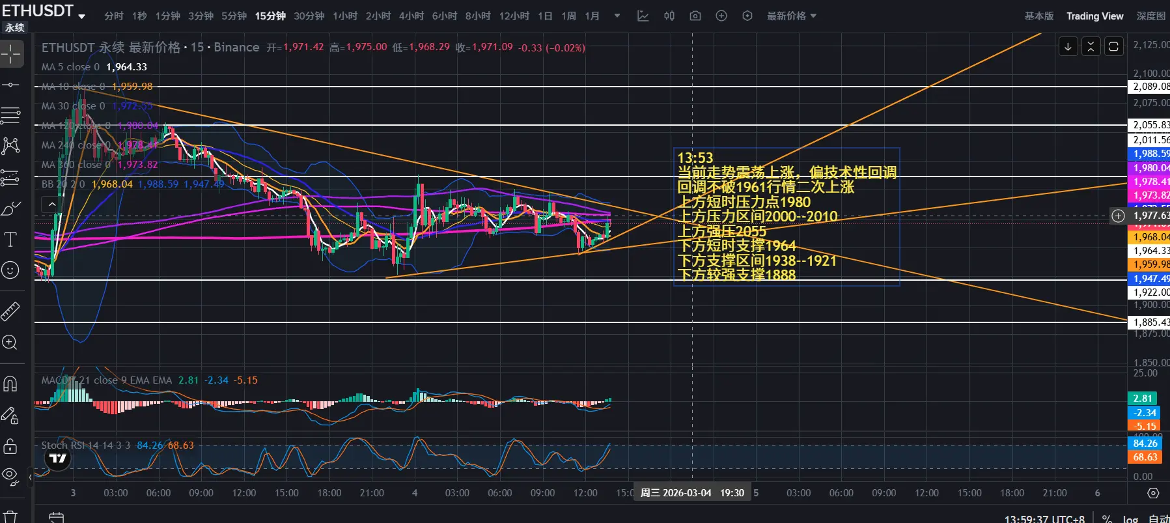Click the trash remove drawings icon
Screen dimensions: 1170x523
(x=11, y=517)
